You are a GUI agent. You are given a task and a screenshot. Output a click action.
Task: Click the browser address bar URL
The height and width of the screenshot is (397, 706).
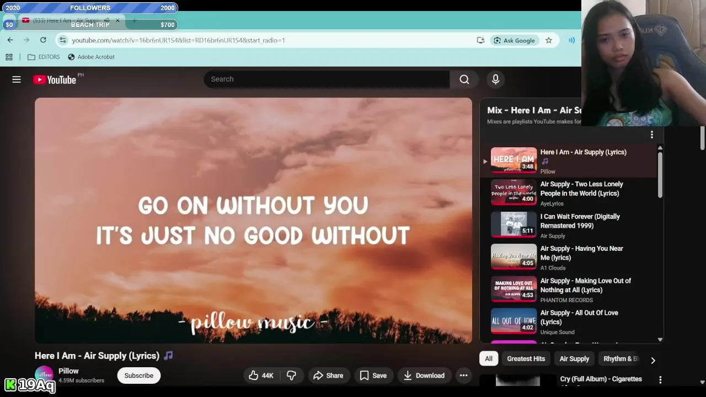(x=178, y=40)
